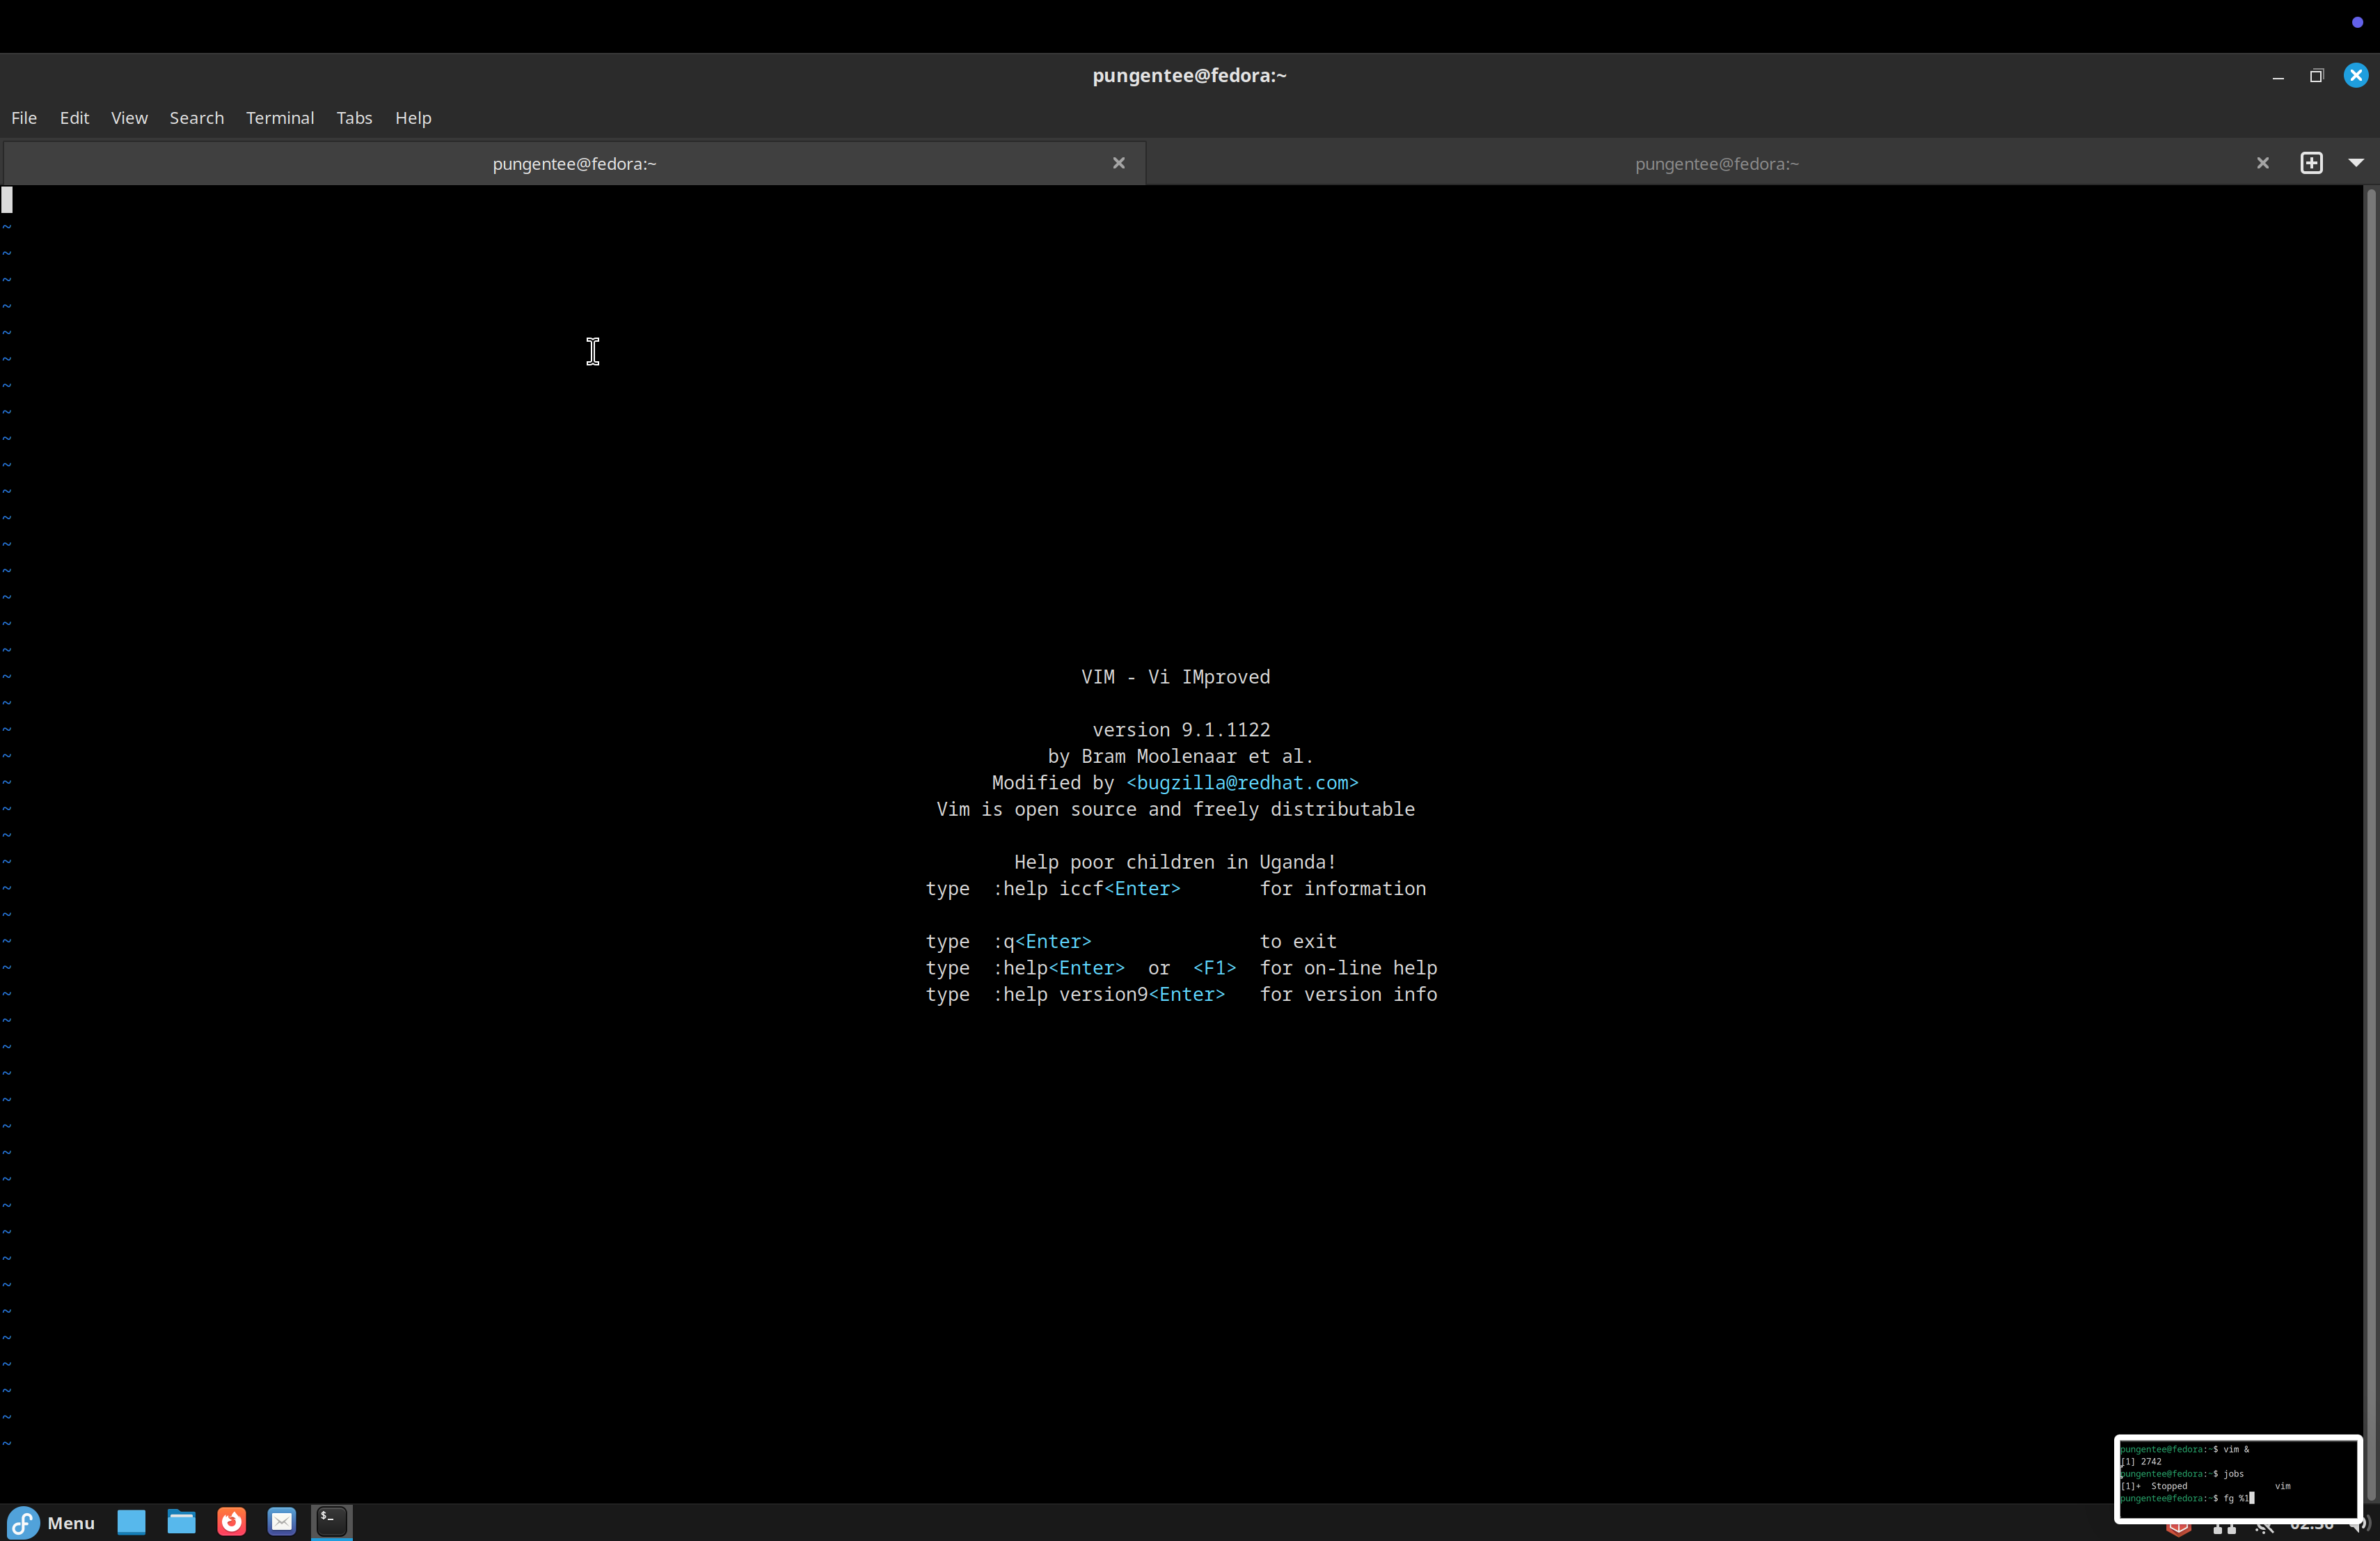Open the Search menu

(x=197, y=118)
